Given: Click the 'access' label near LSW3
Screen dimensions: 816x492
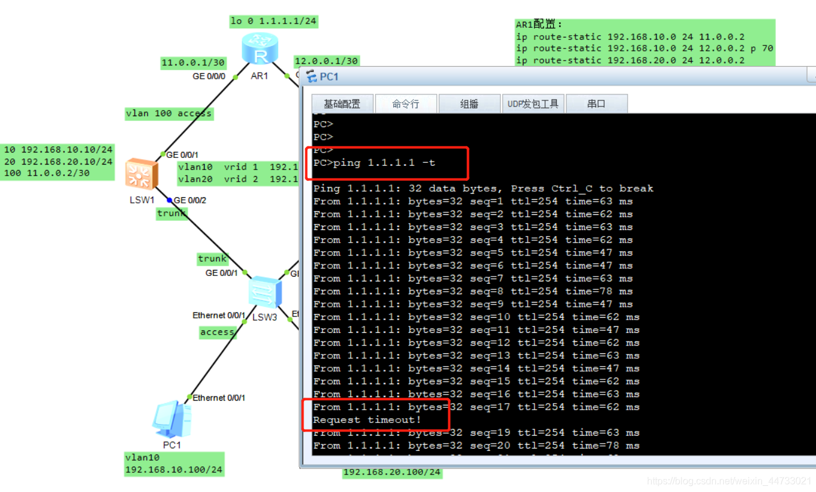Looking at the screenshot, I should (x=217, y=332).
